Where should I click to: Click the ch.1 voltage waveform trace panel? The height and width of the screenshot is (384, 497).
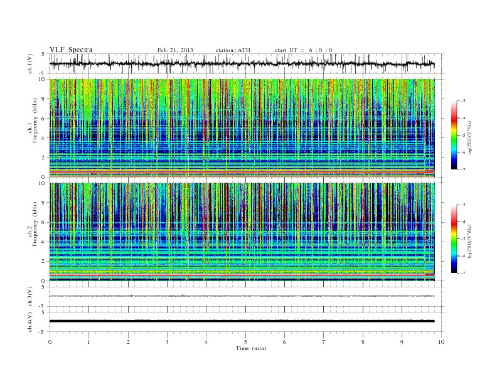[x=247, y=64]
